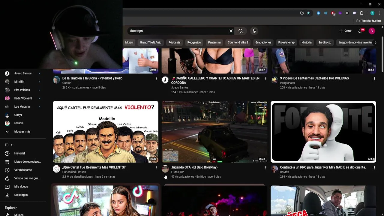384x216 pixels.
Task: Bookmark page with the star icon
Action: [308, 13]
